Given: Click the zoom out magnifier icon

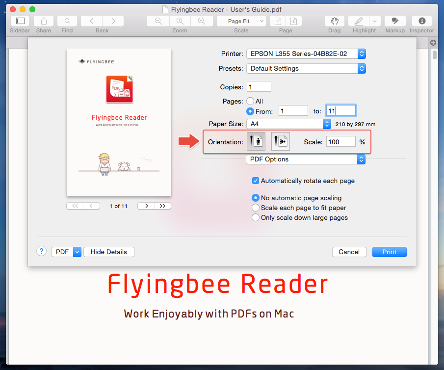Looking at the screenshot, I should pyautogui.click(x=158, y=21).
